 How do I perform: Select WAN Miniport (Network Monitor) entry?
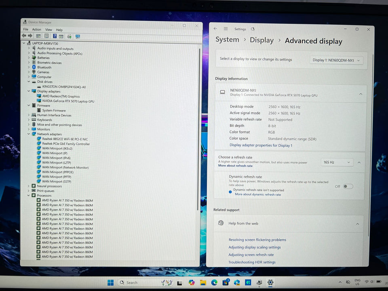[x=65, y=167]
